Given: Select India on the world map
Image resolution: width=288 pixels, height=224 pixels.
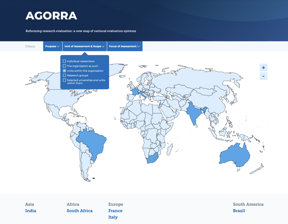Looking at the screenshot, I should click(194, 114).
